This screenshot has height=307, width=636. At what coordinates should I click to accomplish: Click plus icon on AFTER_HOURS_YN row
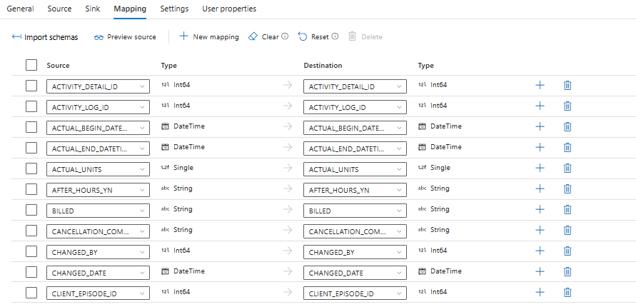pyautogui.click(x=540, y=188)
